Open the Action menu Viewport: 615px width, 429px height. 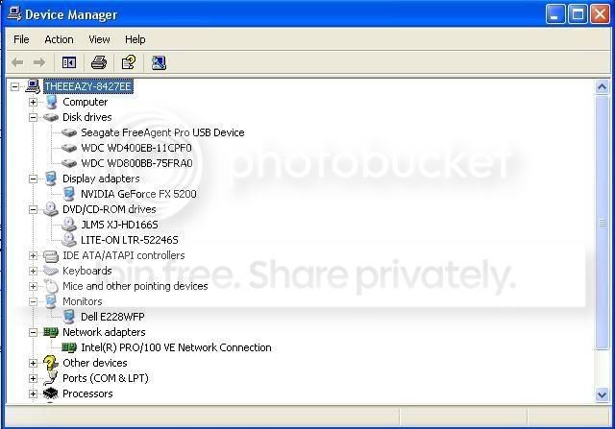pyautogui.click(x=59, y=39)
